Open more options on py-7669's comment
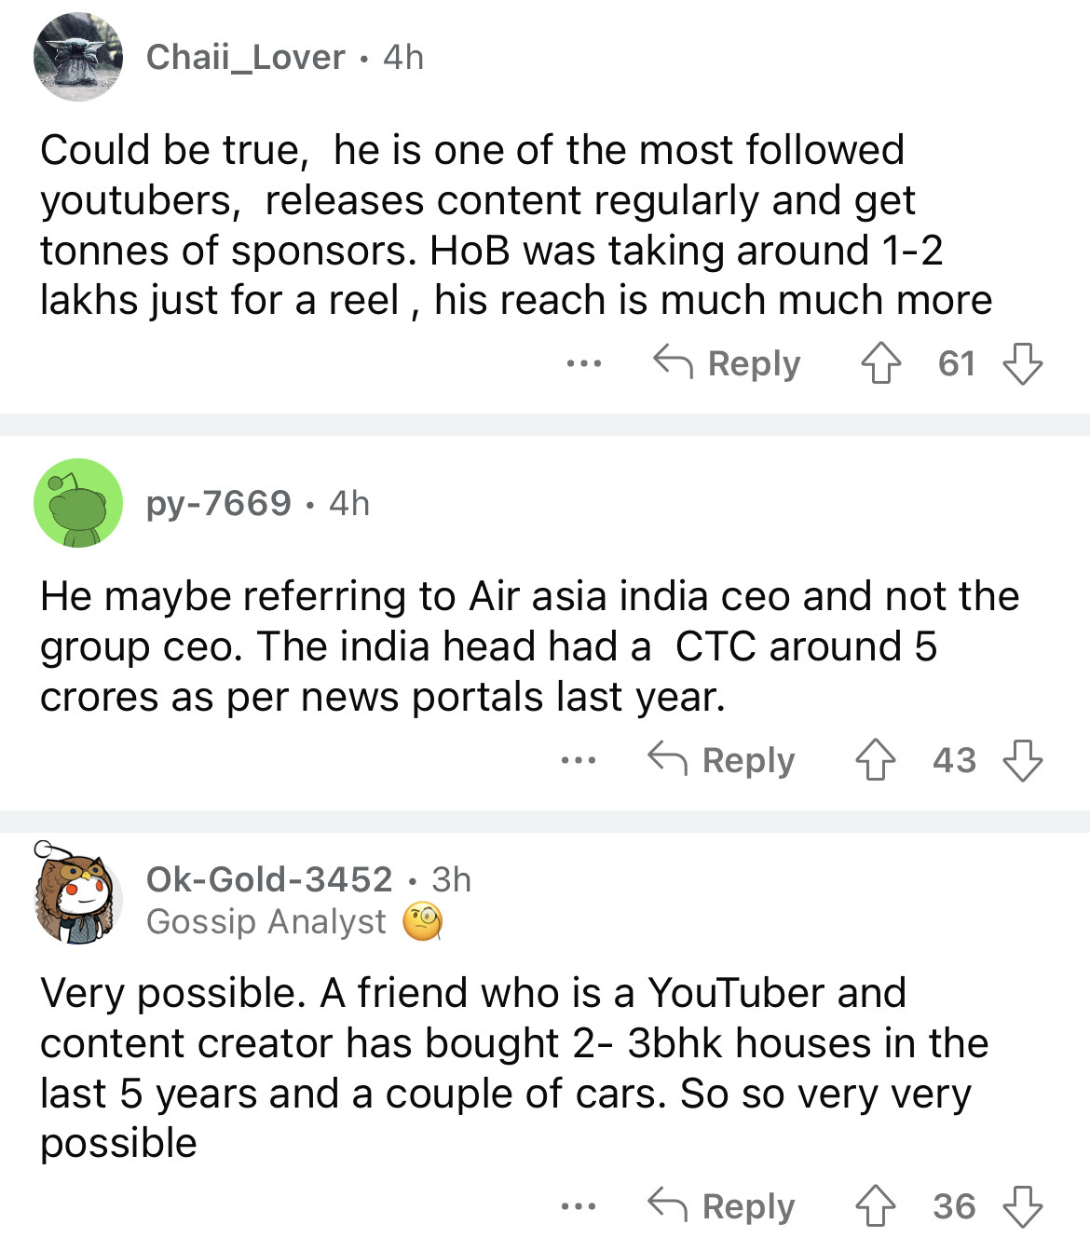The height and width of the screenshot is (1251, 1090). [579, 760]
